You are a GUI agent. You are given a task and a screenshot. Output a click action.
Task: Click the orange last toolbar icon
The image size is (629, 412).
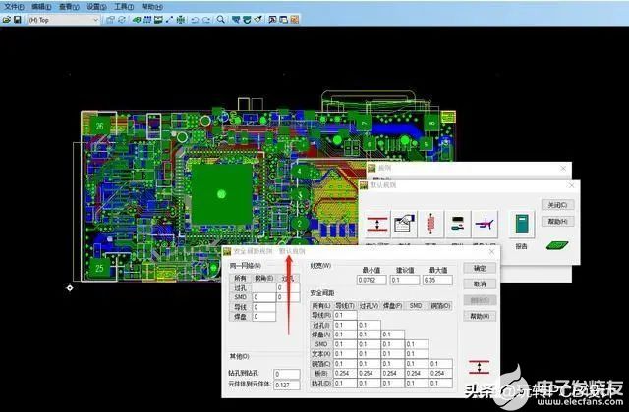295,20
